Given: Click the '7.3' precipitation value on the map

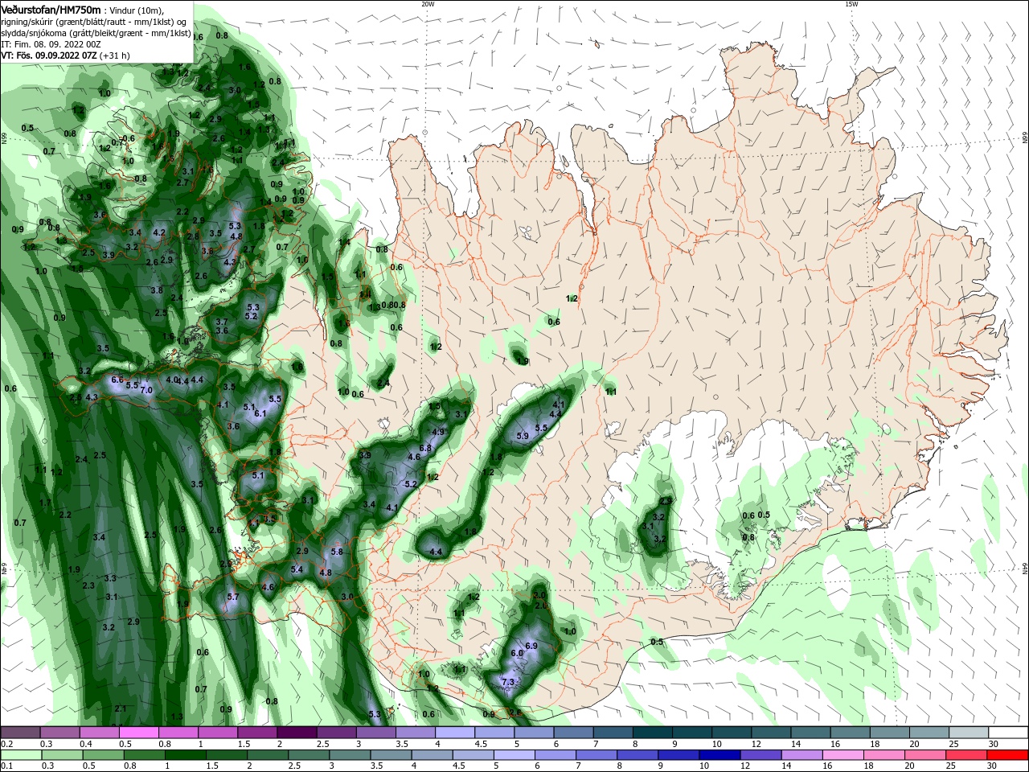Looking at the screenshot, I should point(508,682).
